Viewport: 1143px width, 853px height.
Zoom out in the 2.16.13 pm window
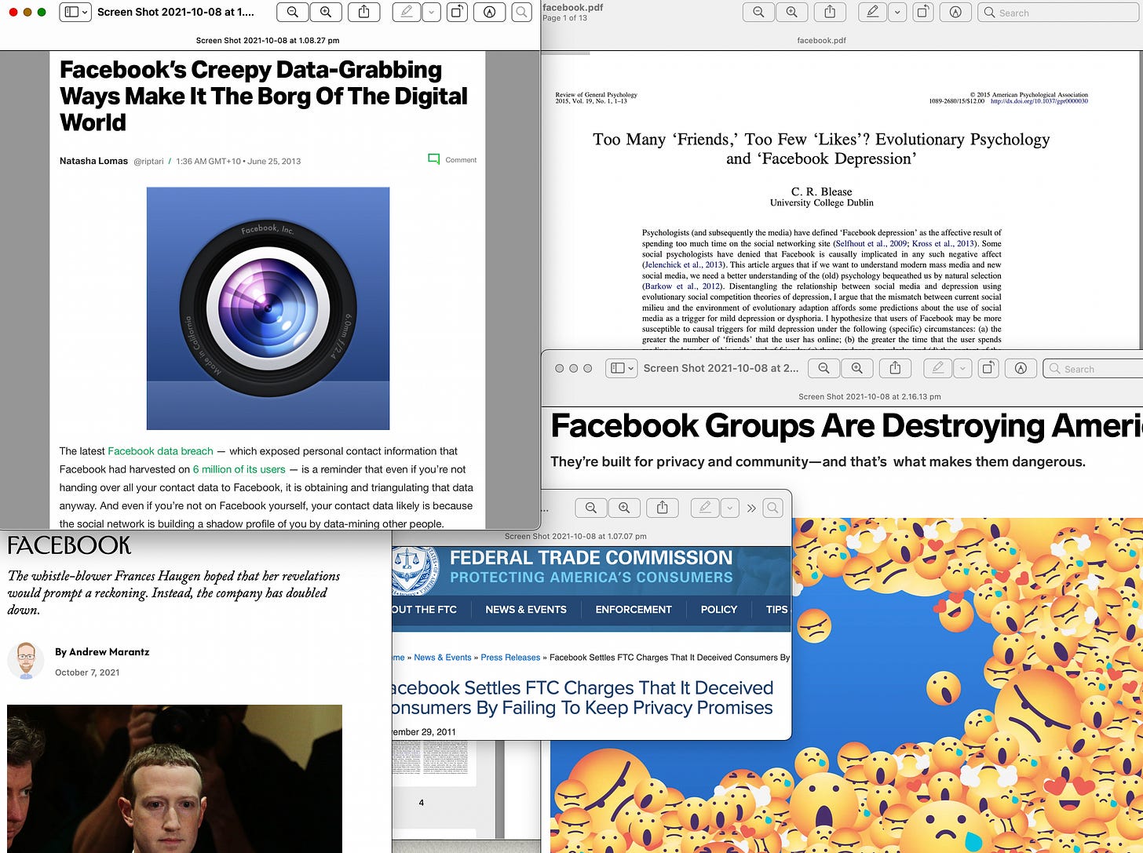(x=823, y=368)
